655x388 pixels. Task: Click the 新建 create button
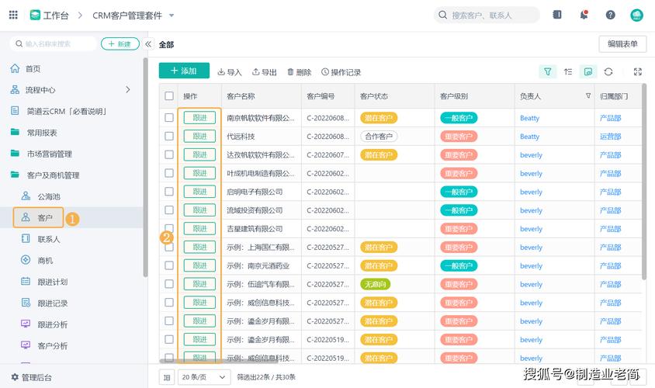tap(120, 44)
